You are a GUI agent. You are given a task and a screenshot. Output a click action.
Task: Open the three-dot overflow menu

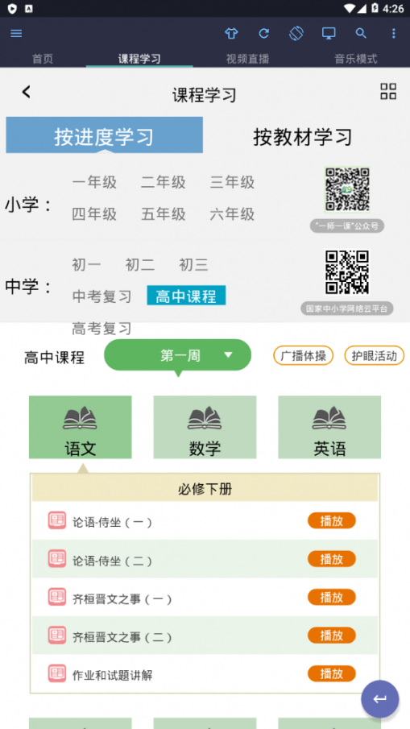click(x=394, y=34)
